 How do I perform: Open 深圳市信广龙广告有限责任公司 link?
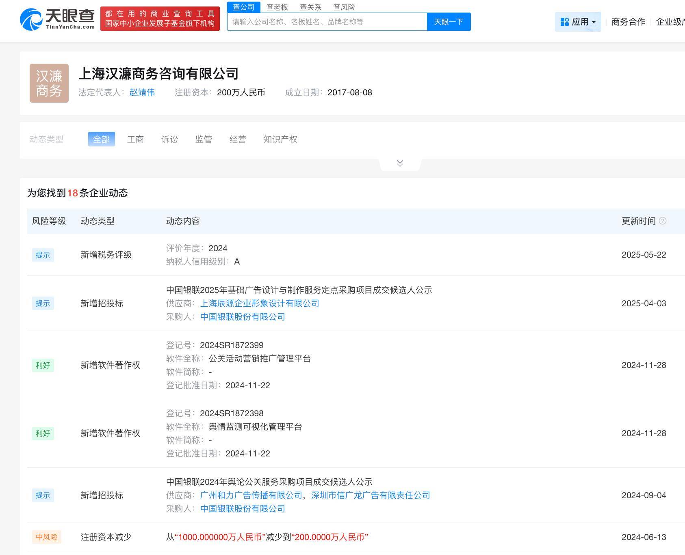(x=371, y=495)
